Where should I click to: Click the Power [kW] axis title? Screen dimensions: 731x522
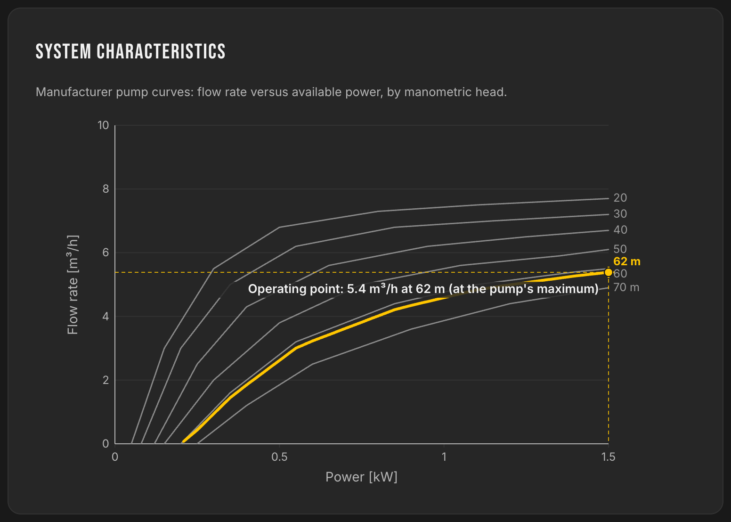361,477
